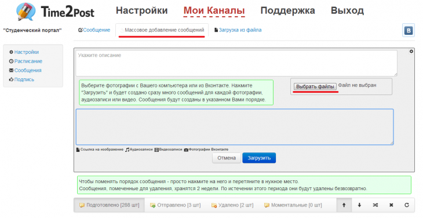Click the Выбрать файлы button

tap(315, 86)
